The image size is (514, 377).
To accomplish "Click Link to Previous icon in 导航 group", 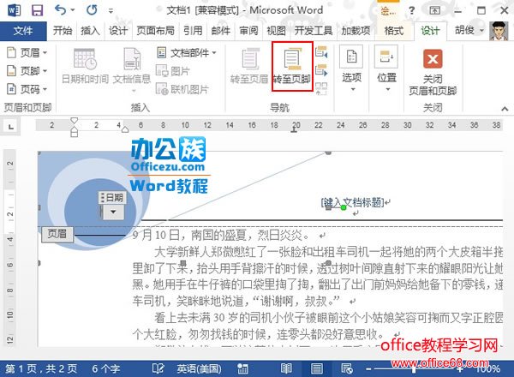I will [x=321, y=88].
